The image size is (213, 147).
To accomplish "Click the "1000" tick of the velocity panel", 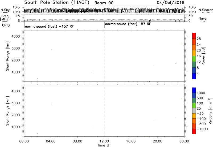I will (x=16, y=127).
